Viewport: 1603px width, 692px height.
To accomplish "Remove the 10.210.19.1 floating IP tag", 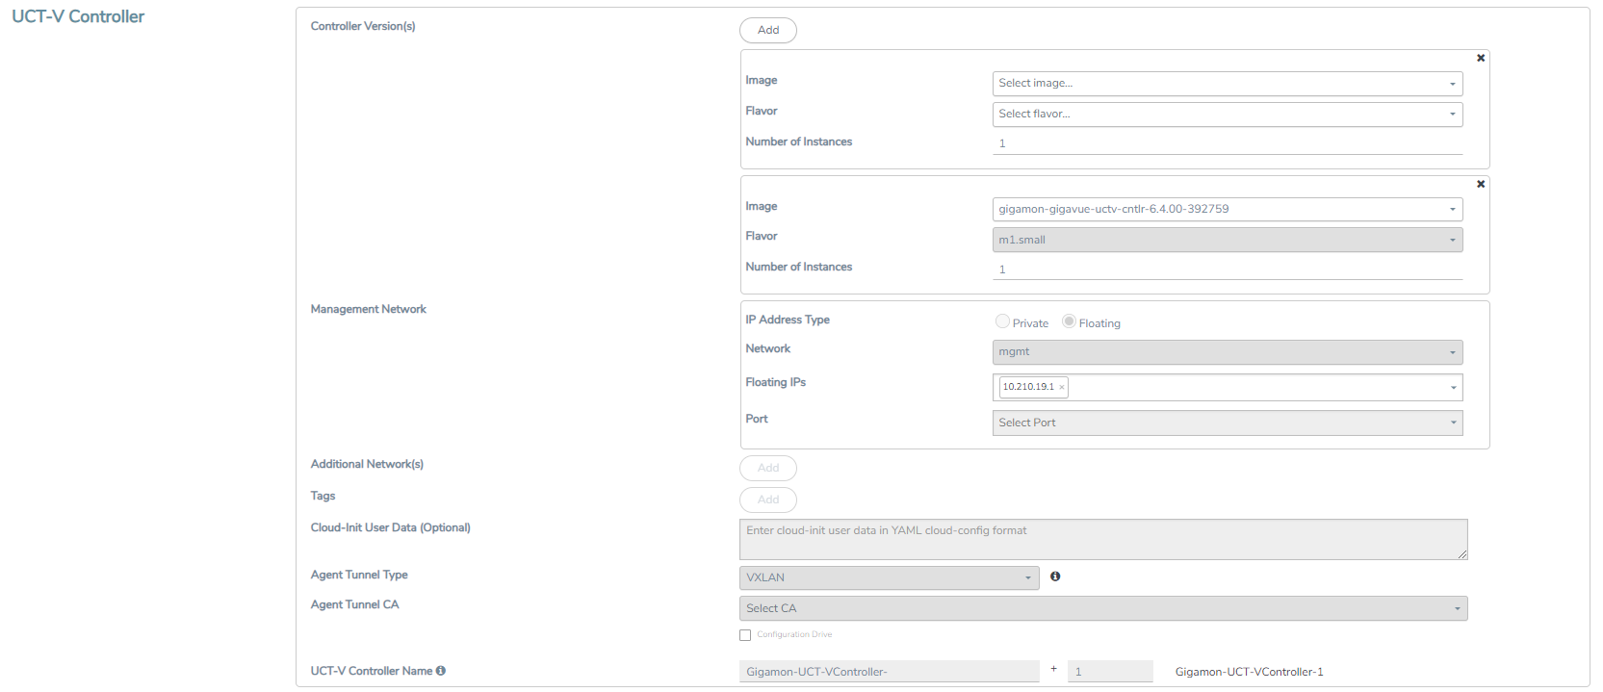I will coord(1062,388).
